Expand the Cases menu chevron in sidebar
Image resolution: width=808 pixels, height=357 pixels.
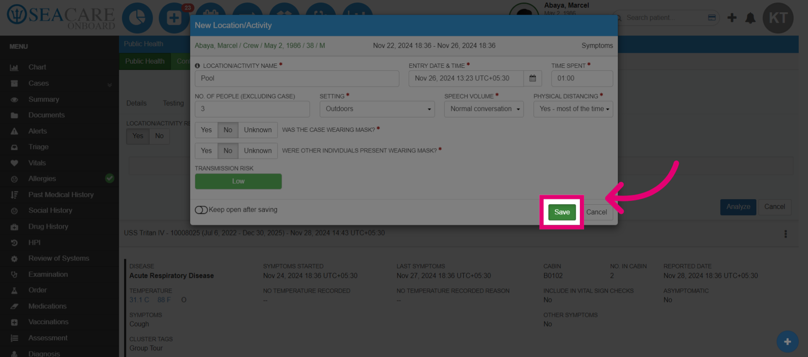110,84
